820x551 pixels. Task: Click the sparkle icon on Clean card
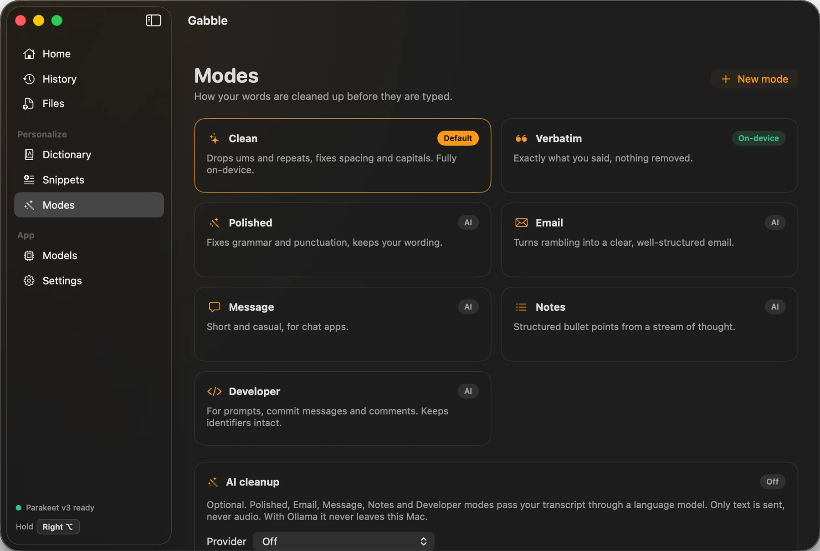(x=214, y=138)
